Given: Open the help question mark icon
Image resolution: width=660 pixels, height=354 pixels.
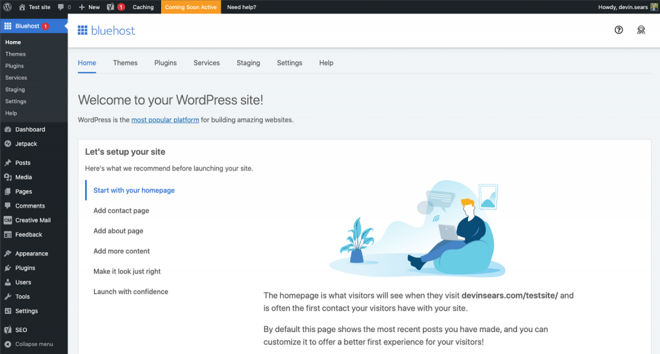Looking at the screenshot, I should pos(619,30).
